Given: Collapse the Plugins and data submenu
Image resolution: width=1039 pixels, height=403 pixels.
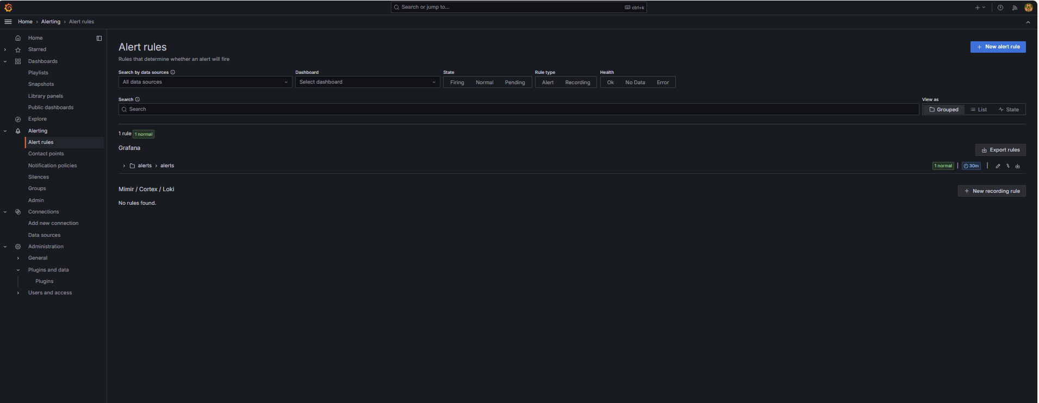Looking at the screenshot, I should point(18,270).
